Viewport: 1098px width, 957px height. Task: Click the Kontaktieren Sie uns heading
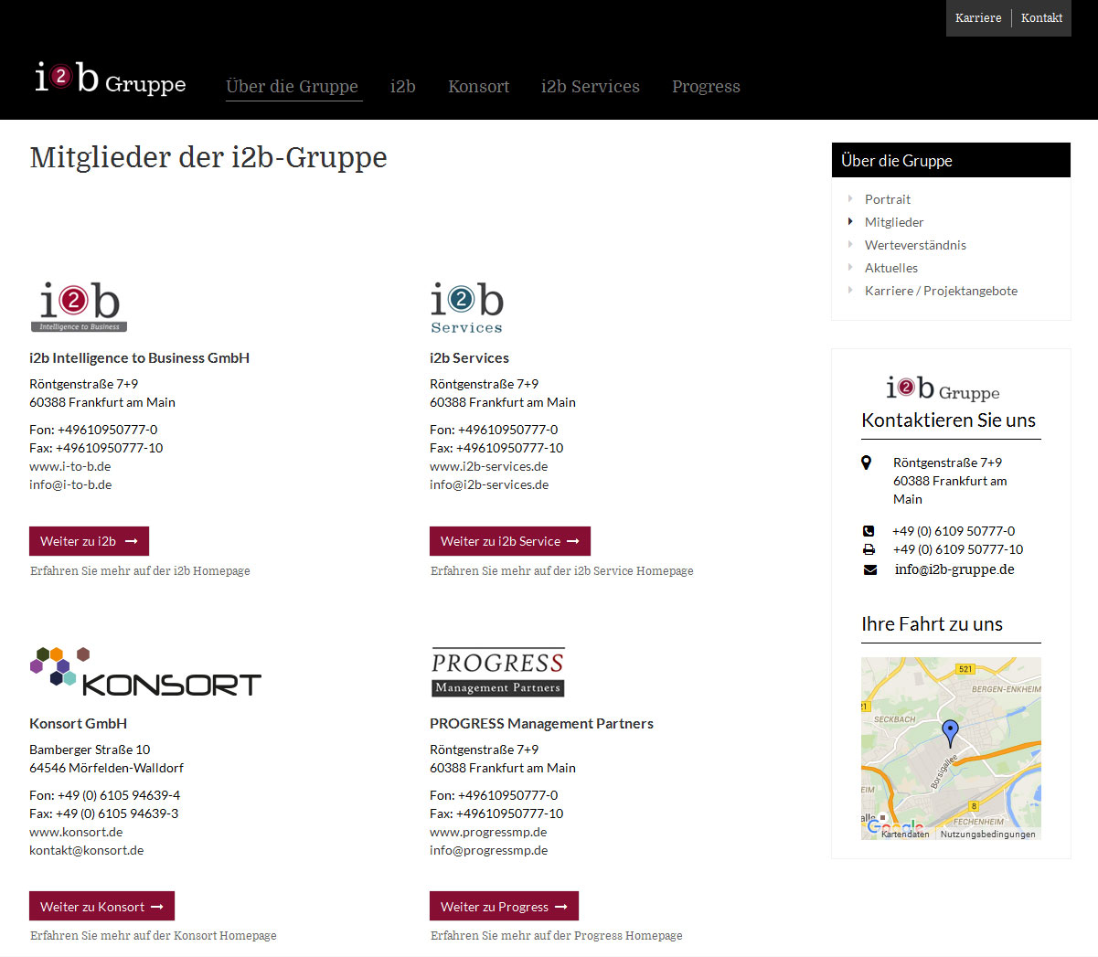tap(948, 420)
